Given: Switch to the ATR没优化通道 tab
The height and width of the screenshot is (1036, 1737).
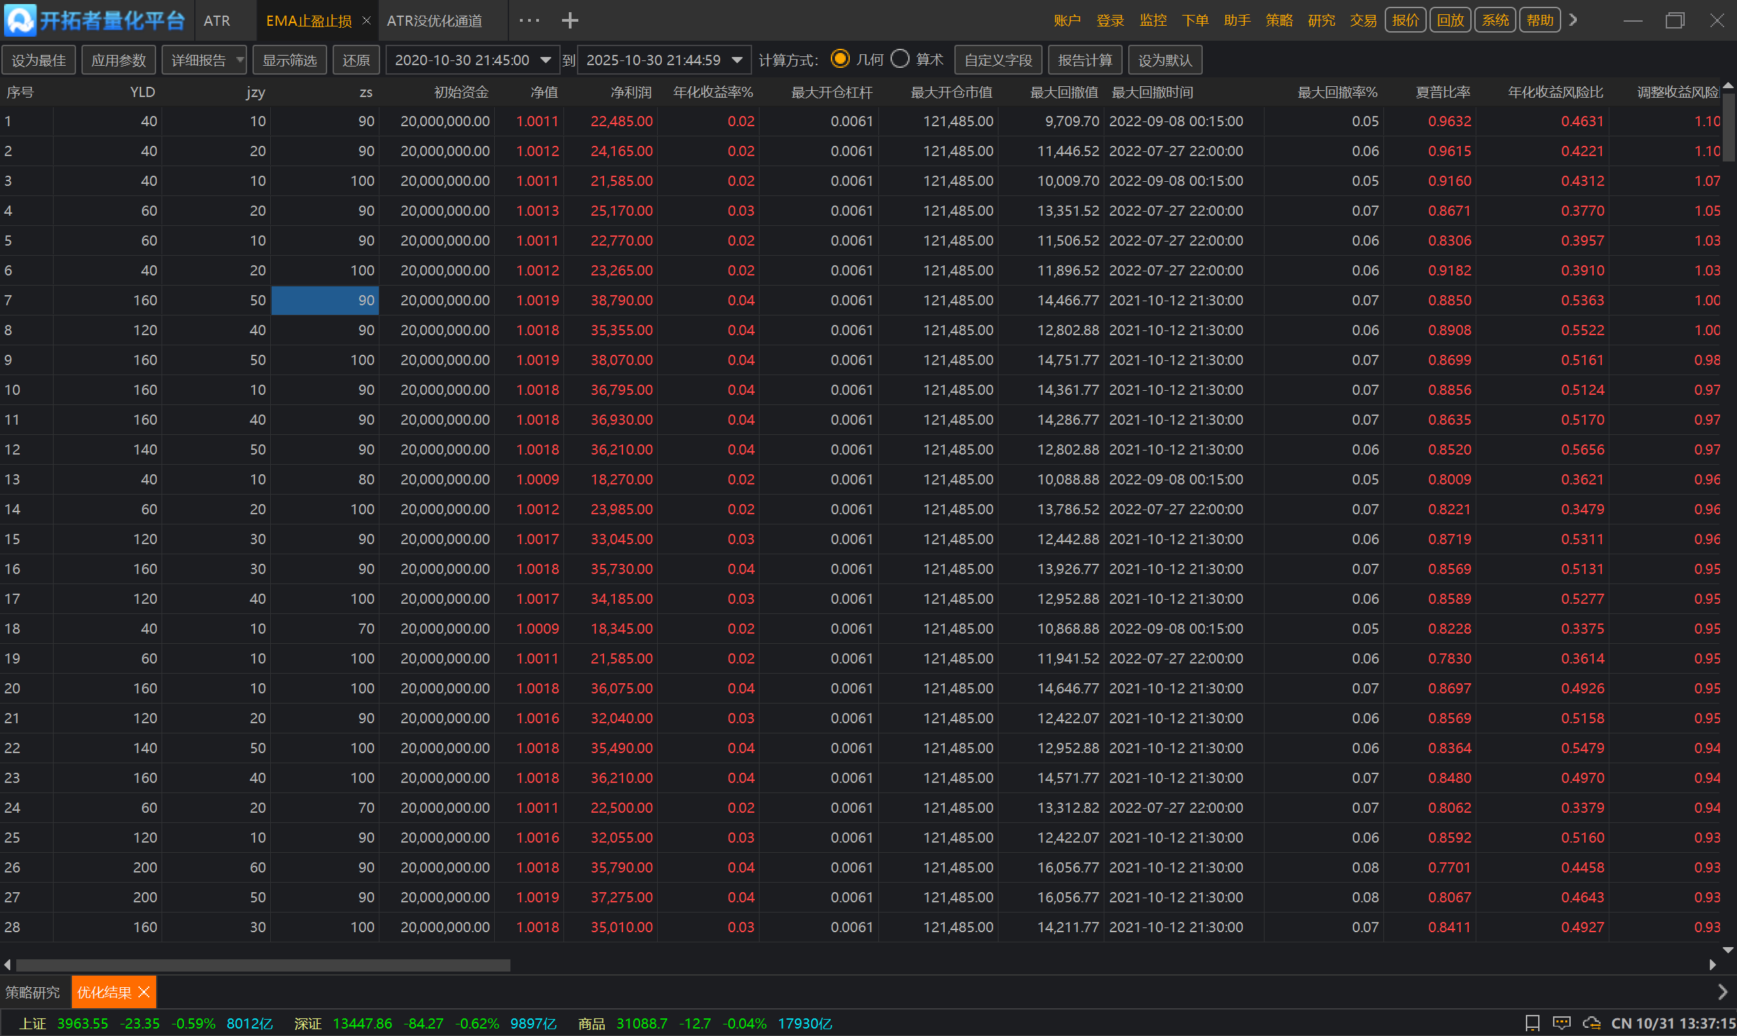Looking at the screenshot, I should point(434,21).
